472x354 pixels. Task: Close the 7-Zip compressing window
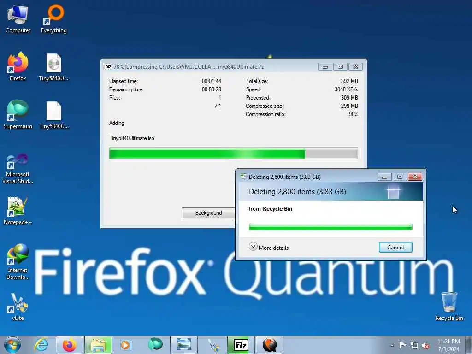click(x=355, y=66)
